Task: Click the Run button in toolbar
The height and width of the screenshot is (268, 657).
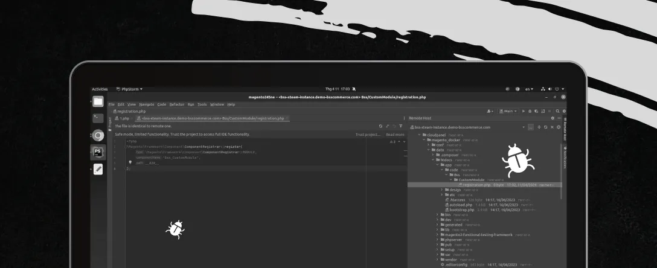Action: 524,112
